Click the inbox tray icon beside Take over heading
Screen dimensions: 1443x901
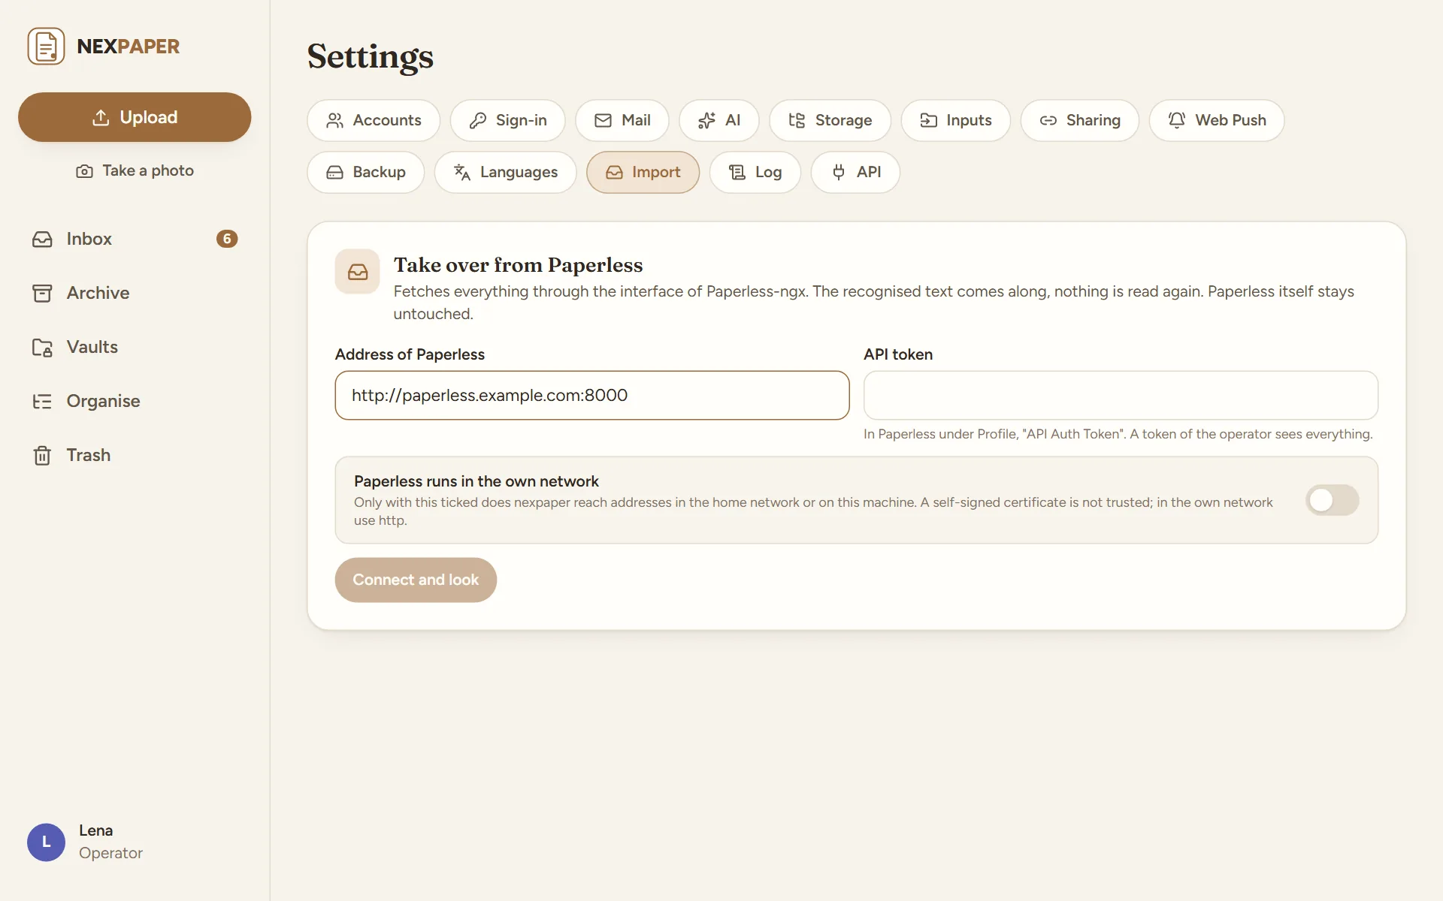[358, 271]
